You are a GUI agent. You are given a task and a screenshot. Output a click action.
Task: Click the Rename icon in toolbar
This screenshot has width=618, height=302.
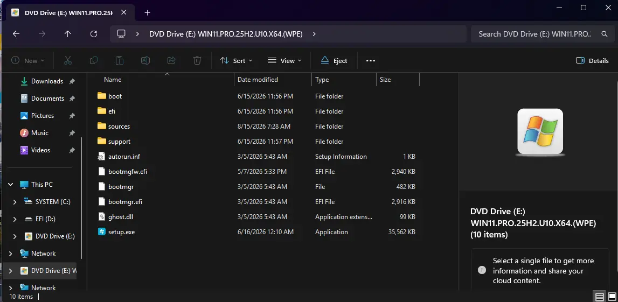145,60
